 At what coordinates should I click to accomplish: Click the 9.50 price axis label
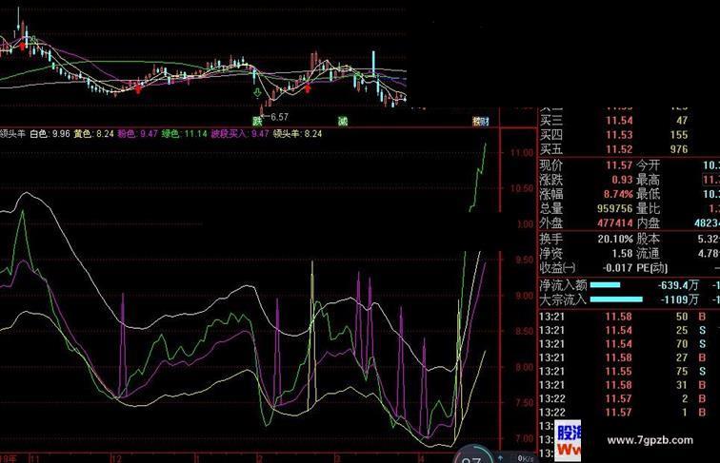(x=524, y=260)
